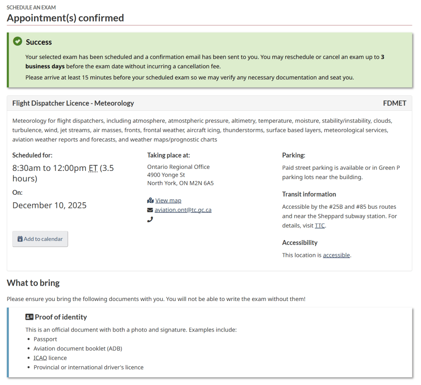Click the December 10, 2025 date text

(x=49, y=205)
